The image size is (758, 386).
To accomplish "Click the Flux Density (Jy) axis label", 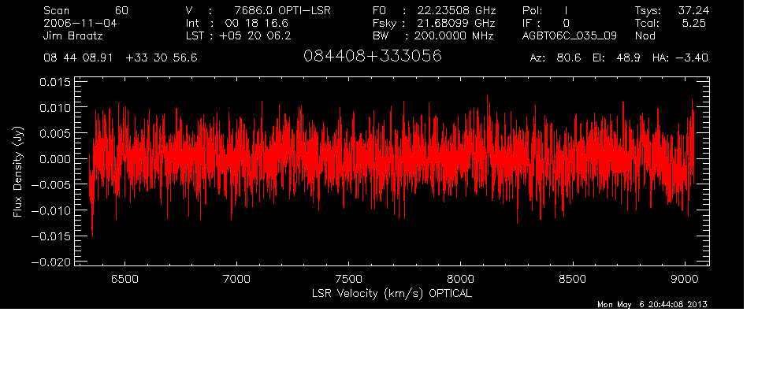I will tap(18, 172).
